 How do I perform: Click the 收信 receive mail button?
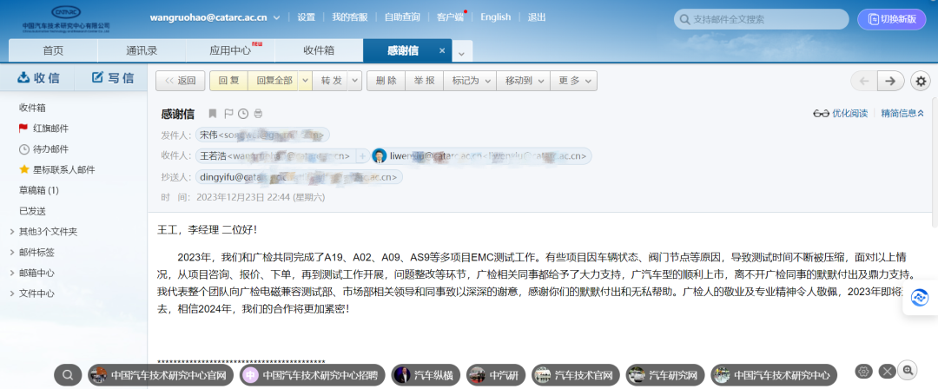pos(38,78)
